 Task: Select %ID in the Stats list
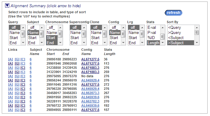(x=154, y=38)
